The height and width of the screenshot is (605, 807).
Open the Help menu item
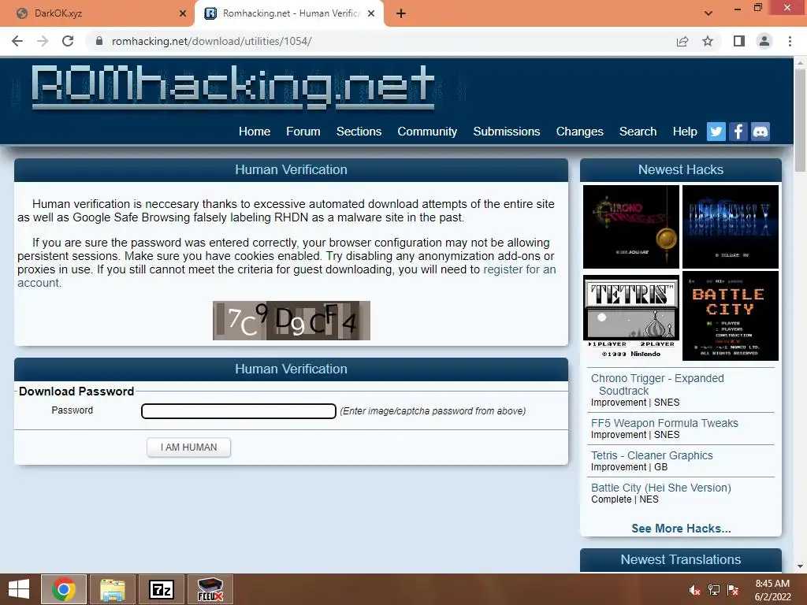[x=685, y=132]
